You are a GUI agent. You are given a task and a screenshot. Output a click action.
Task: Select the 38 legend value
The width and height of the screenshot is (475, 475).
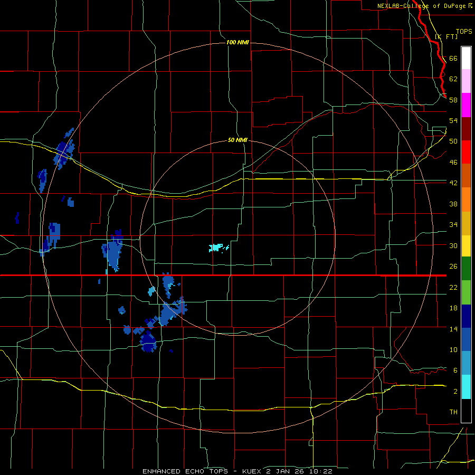tap(453, 204)
